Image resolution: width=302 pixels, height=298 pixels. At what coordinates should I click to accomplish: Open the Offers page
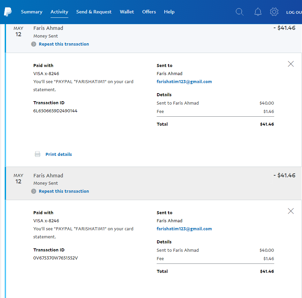click(x=149, y=12)
